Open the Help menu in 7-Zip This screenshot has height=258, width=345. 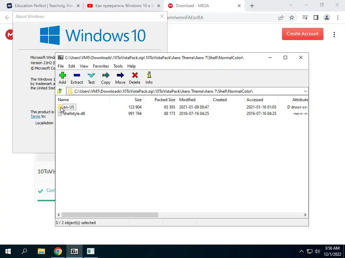click(131, 66)
